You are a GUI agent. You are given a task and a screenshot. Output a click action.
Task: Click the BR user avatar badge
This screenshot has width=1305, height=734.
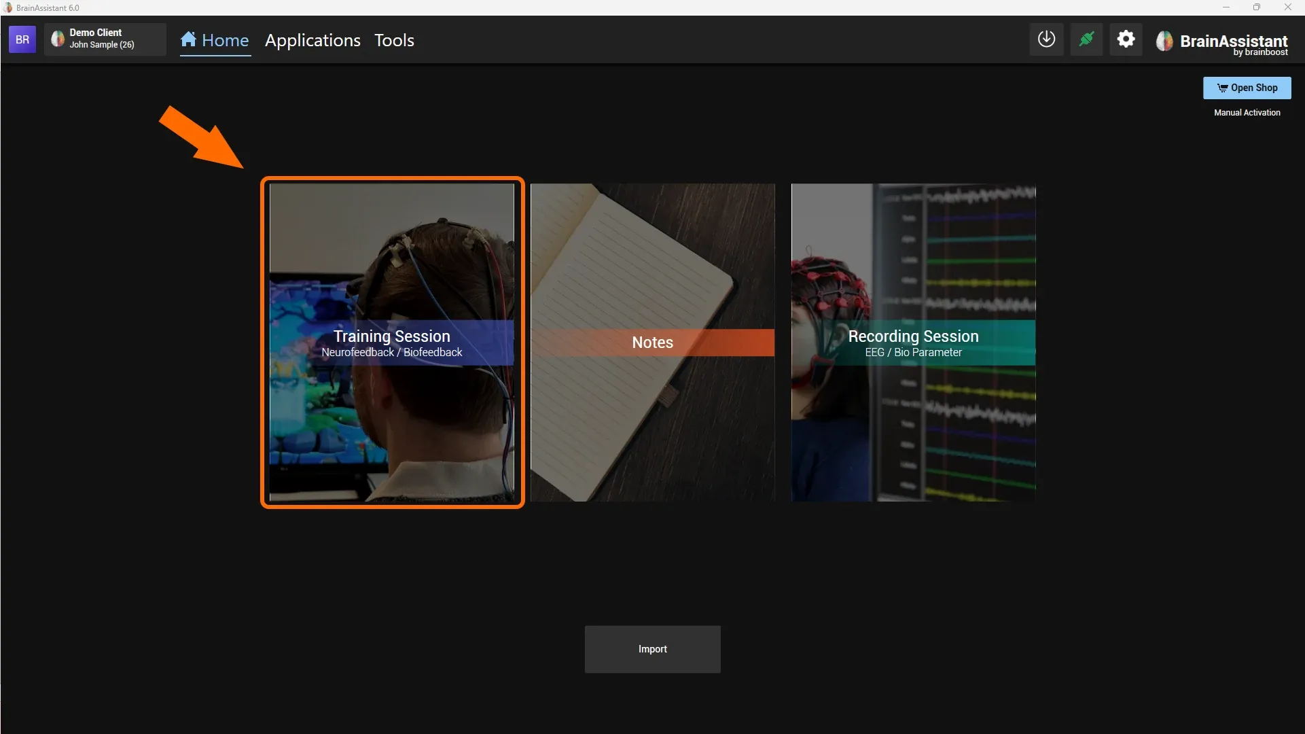click(x=22, y=39)
